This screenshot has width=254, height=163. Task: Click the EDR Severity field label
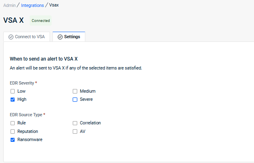22,83
